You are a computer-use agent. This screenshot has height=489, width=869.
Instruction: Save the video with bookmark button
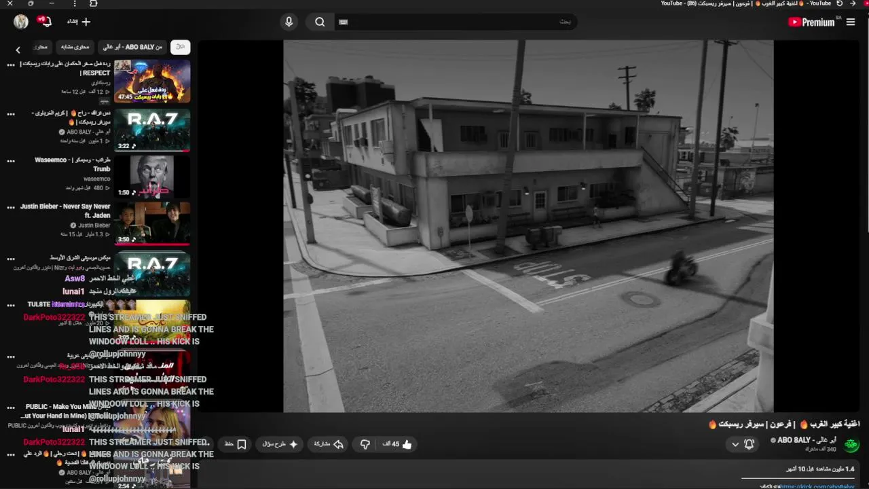(x=235, y=444)
